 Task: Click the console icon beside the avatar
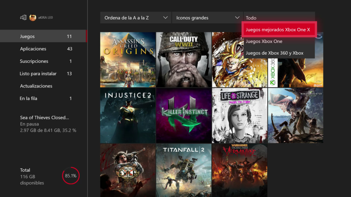point(23,17)
